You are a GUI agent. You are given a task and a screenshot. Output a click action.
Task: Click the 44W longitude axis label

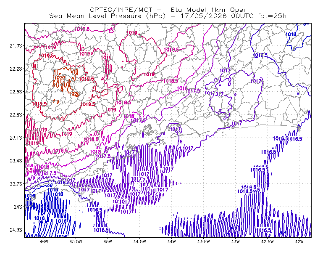pyautogui.click(x=172, y=241)
